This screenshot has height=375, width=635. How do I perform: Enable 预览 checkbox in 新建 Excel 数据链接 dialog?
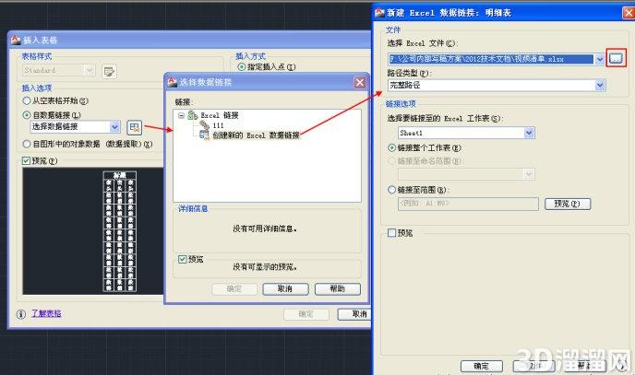(391, 233)
